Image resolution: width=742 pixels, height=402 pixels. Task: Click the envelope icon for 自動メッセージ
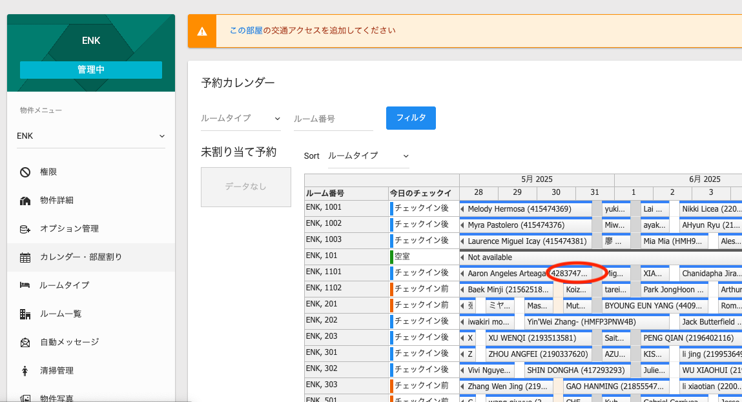point(25,343)
